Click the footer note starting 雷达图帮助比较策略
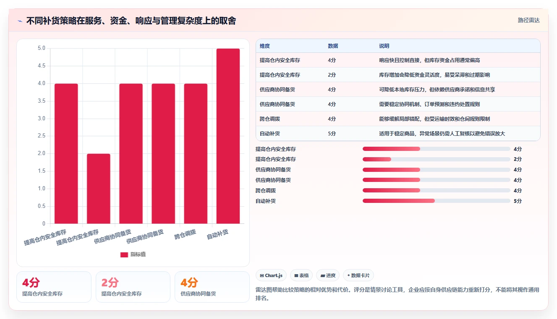557x319 pixels. point(397,294)
